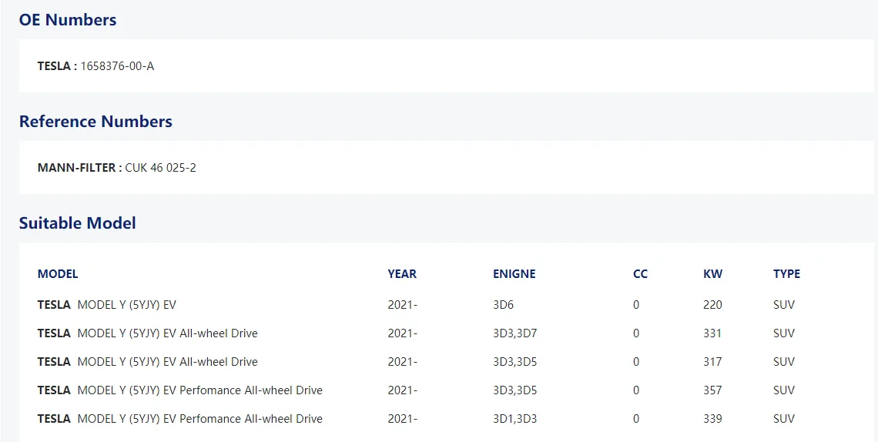
Task: Click CC value 0 in the 331 KW row
Action: pyautogui.click(x=636, y=333)
